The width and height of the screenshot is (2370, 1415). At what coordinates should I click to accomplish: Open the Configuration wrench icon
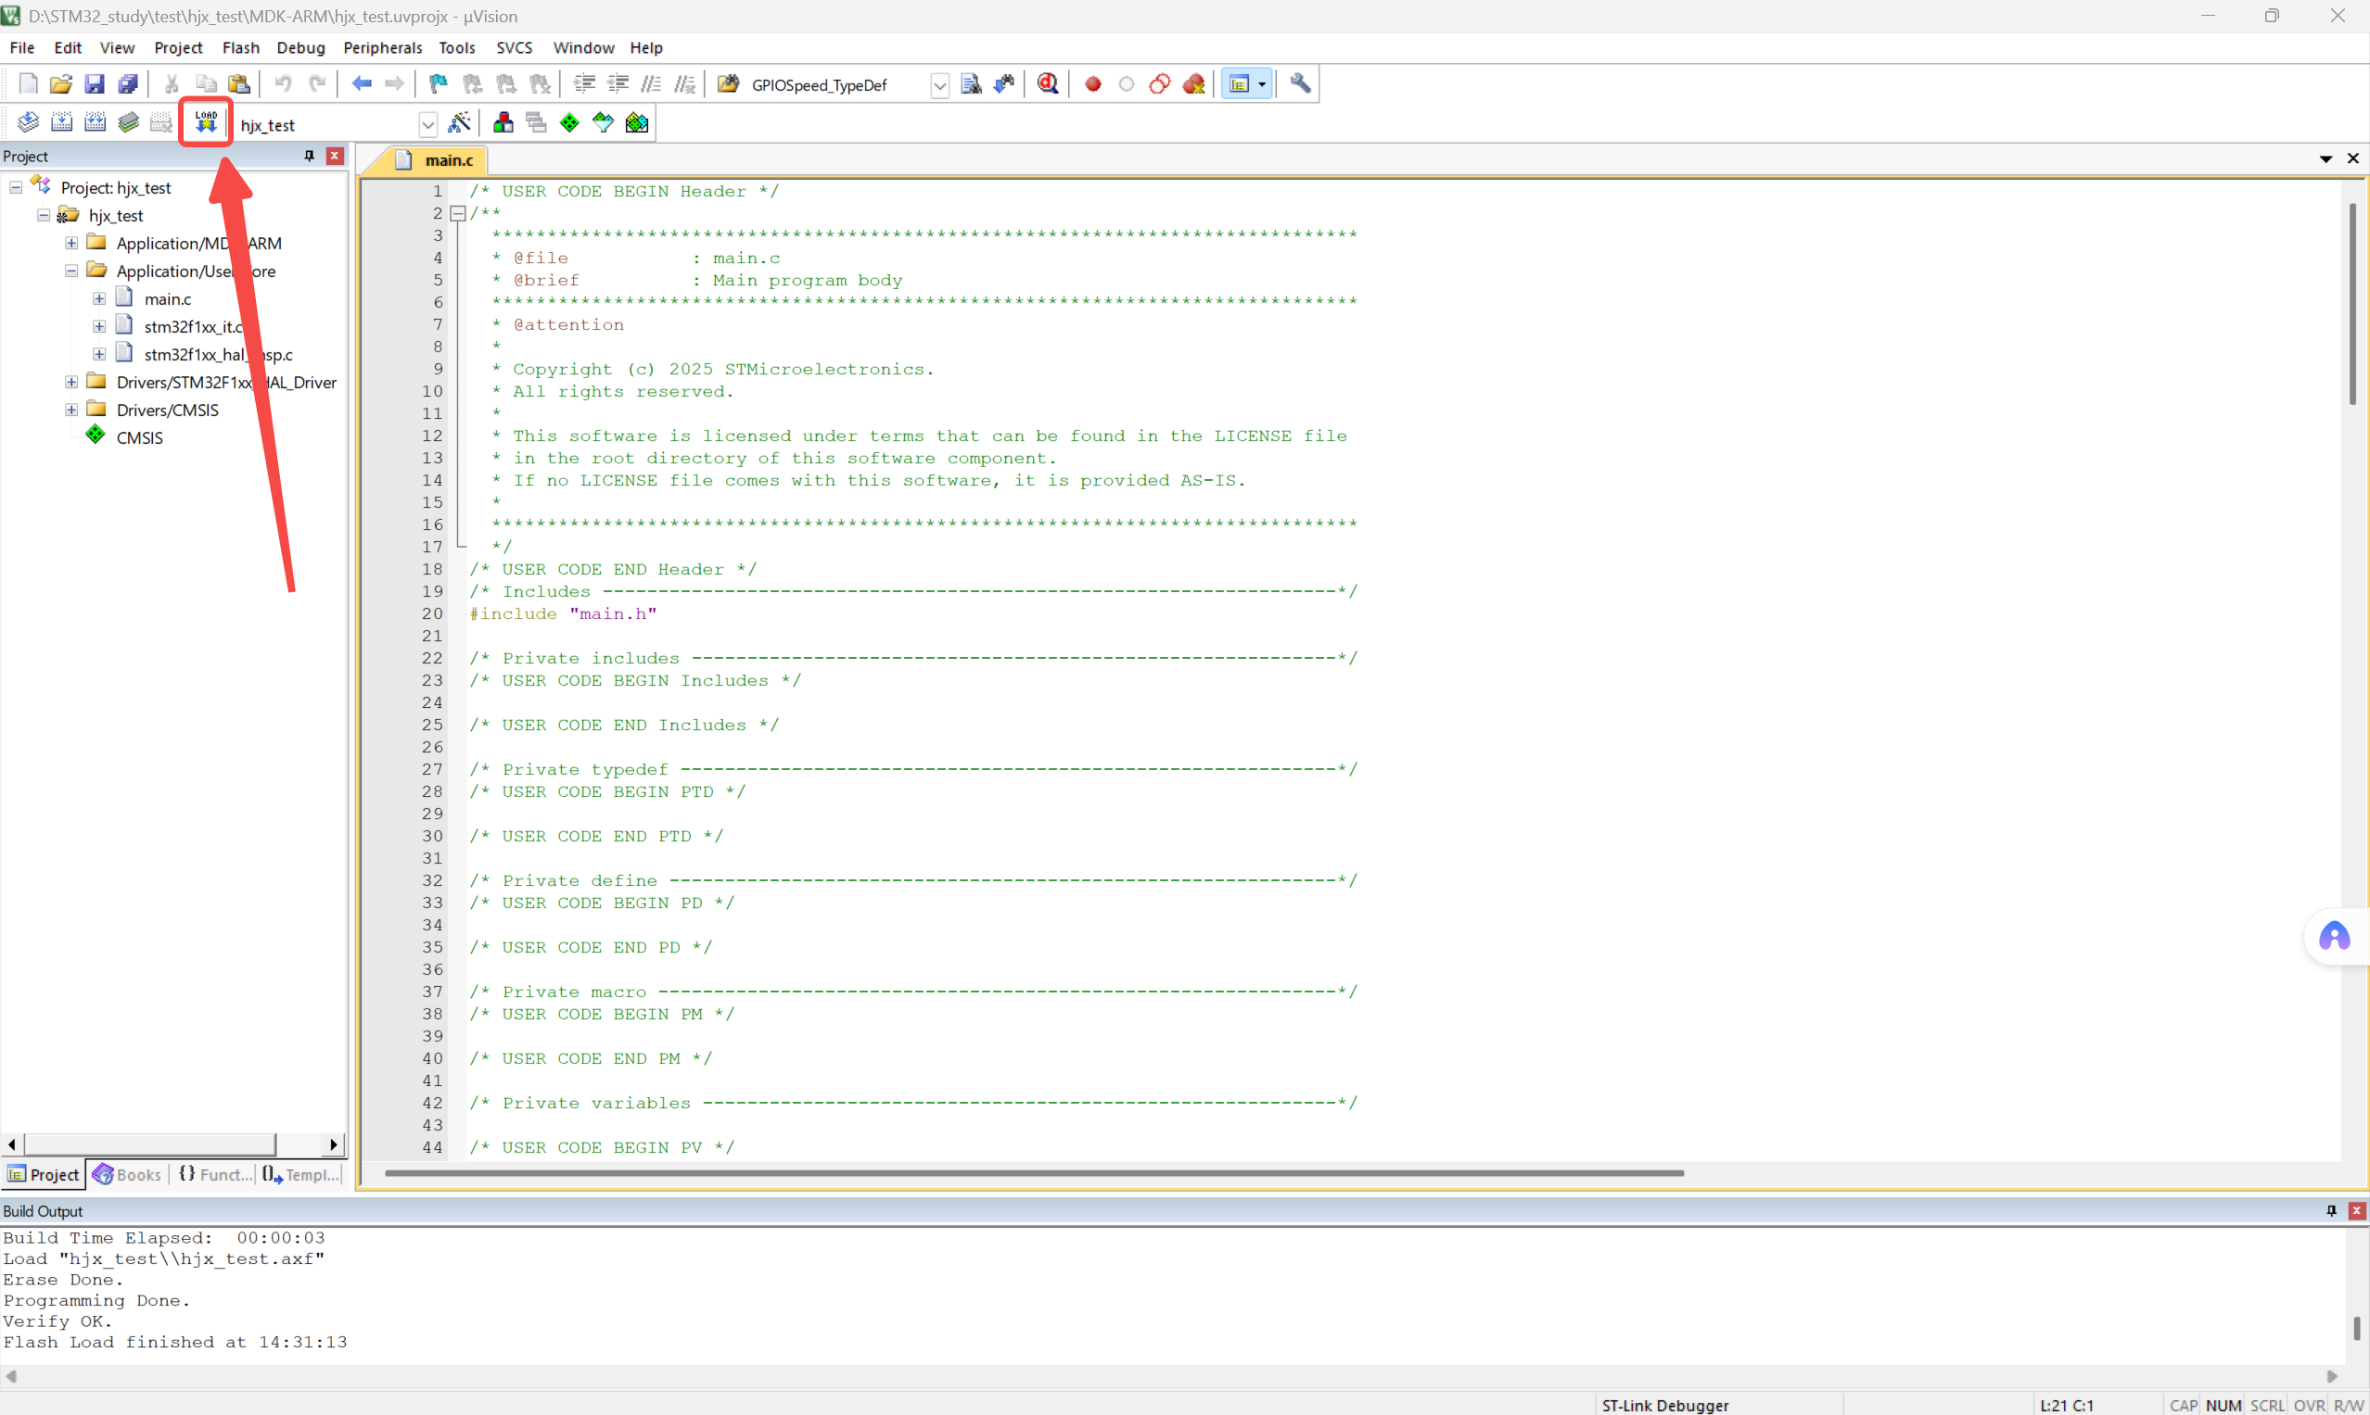pos(1299,84)
